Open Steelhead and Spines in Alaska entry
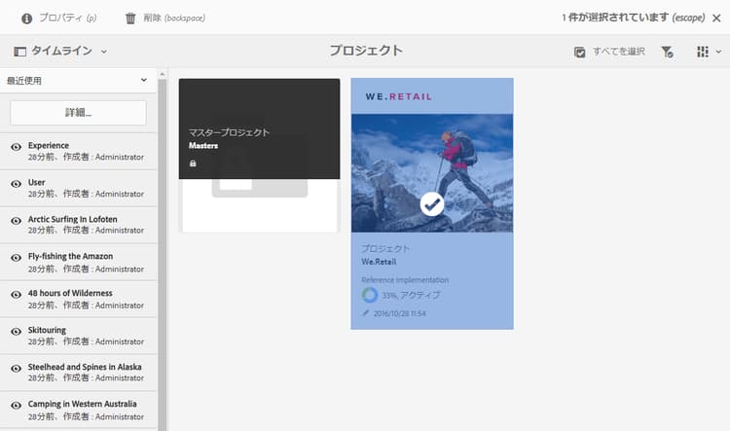 (78, 373)
